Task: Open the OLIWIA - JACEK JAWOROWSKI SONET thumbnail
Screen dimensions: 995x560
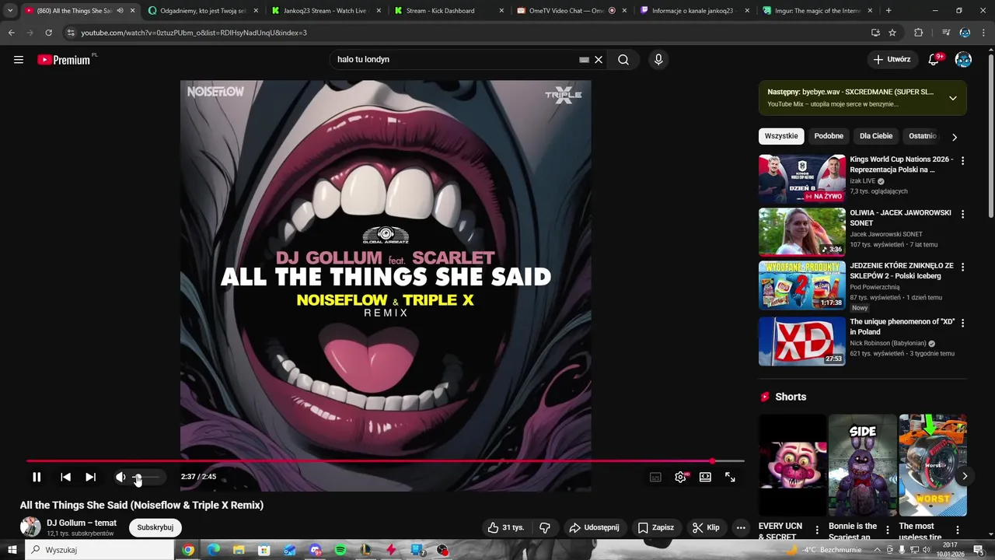Action: click(x=802, y=232)
